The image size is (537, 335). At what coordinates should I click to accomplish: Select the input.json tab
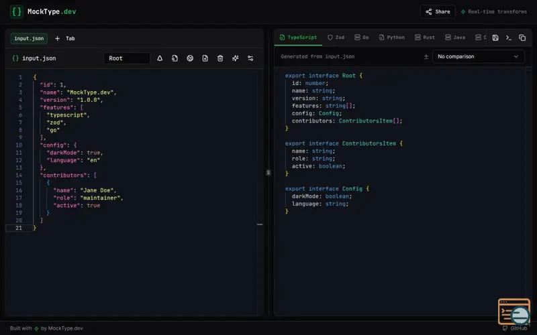point(29,38)
